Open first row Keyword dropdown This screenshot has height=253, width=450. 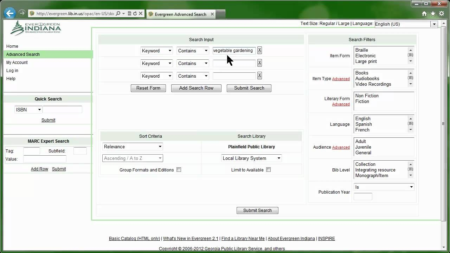tap(156, 51)
